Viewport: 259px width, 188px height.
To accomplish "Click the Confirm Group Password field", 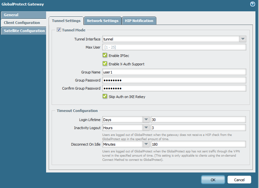I will 174,88.
